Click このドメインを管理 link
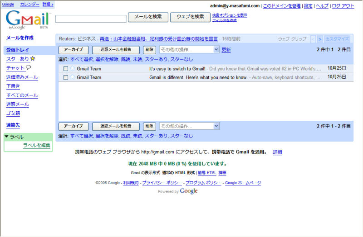This screenshot has width=363, height=237. 281,6
